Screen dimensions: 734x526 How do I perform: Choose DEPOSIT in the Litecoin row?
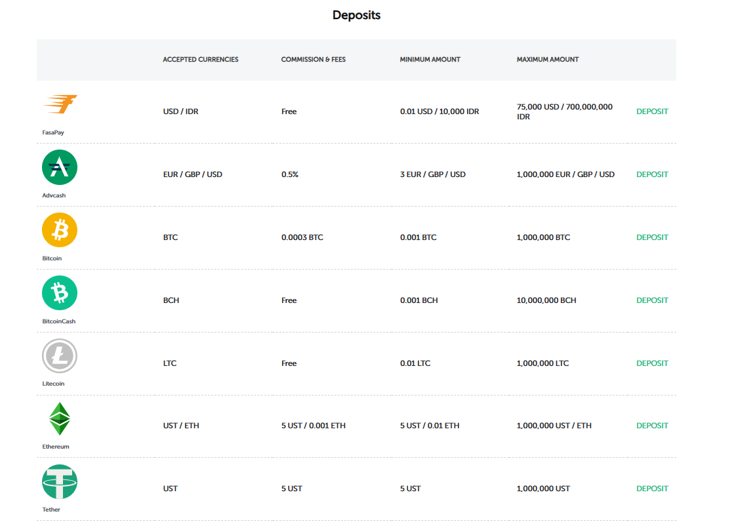tap(652, 363)
